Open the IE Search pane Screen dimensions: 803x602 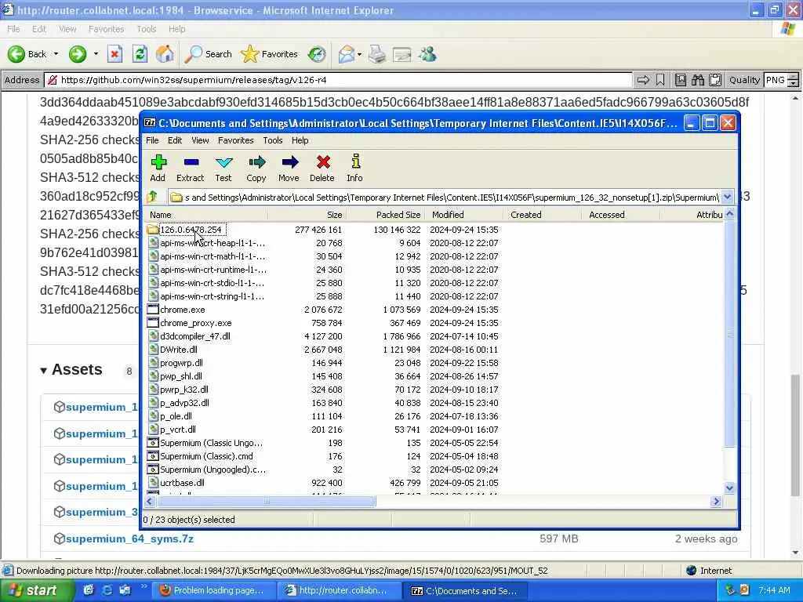[x=208, y=54]
